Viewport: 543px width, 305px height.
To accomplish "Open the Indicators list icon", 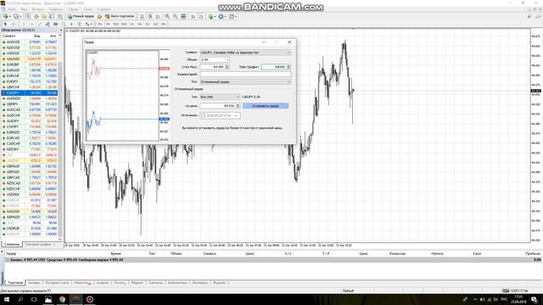I will click(210, 16).
